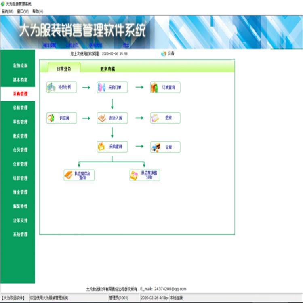Open 仓库管理 in the left sidebar
The image size is (303, 303).
click(x=20, y=164)
